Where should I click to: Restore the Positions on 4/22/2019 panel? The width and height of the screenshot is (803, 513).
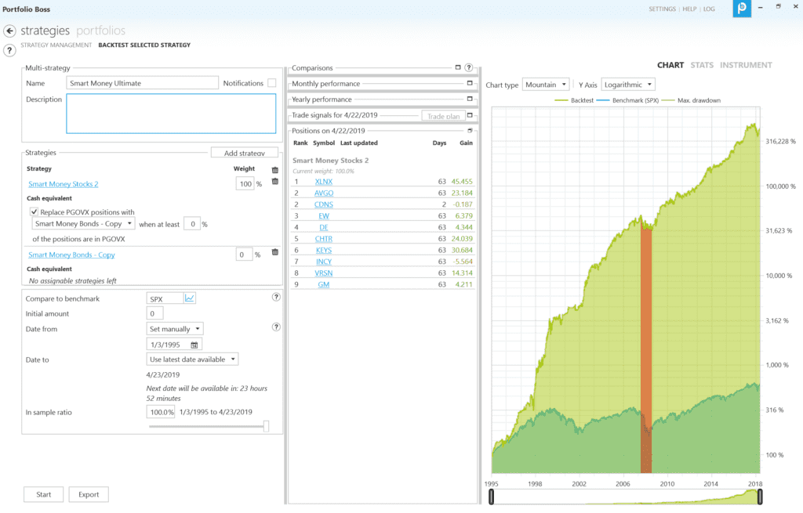click(x=470, y=131)
